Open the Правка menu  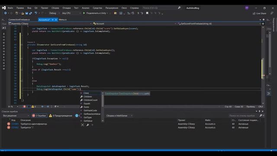20,8
